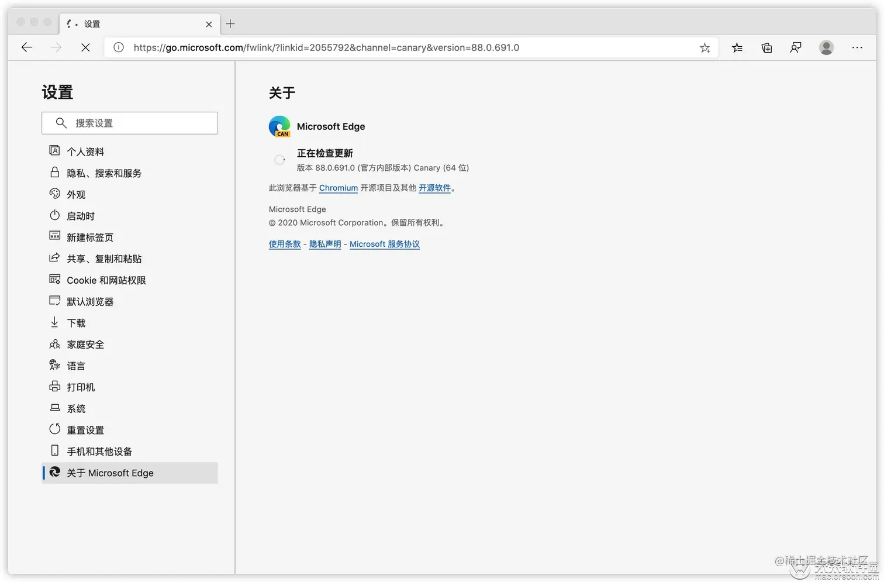This screenshot has height=582, width=884.
Task: Click the browser back arrow
Action: [27, 47]
